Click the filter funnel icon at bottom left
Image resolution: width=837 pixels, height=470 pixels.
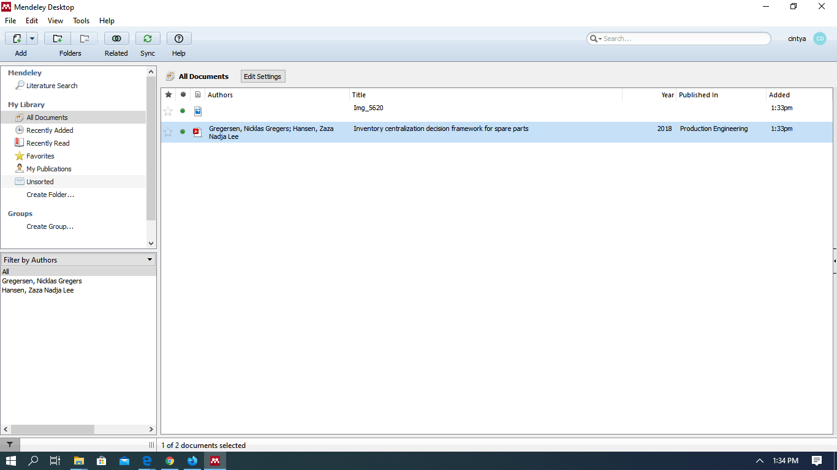tap(10, 445)
